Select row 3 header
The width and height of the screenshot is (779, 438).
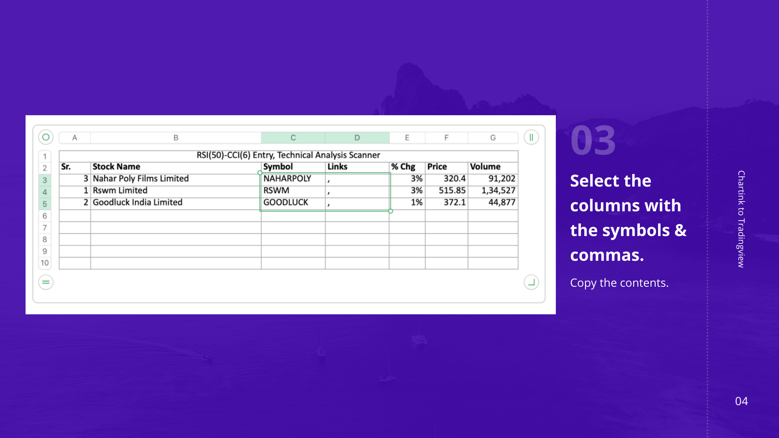tap(45, 180)
